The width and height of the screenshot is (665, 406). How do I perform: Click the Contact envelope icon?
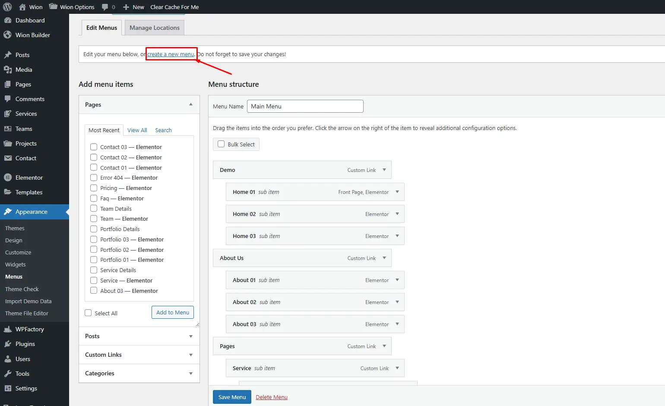[8, 158]
